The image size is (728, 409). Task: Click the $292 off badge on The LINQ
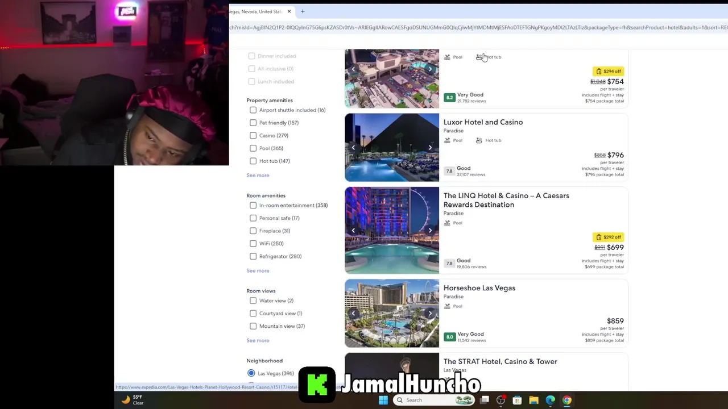[608, 237]
